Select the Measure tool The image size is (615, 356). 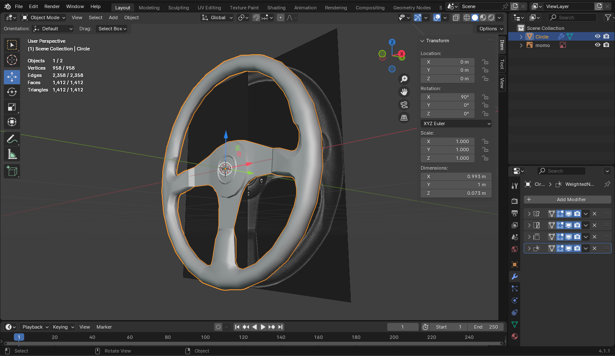pyautogui.click(x=12, y=154)
